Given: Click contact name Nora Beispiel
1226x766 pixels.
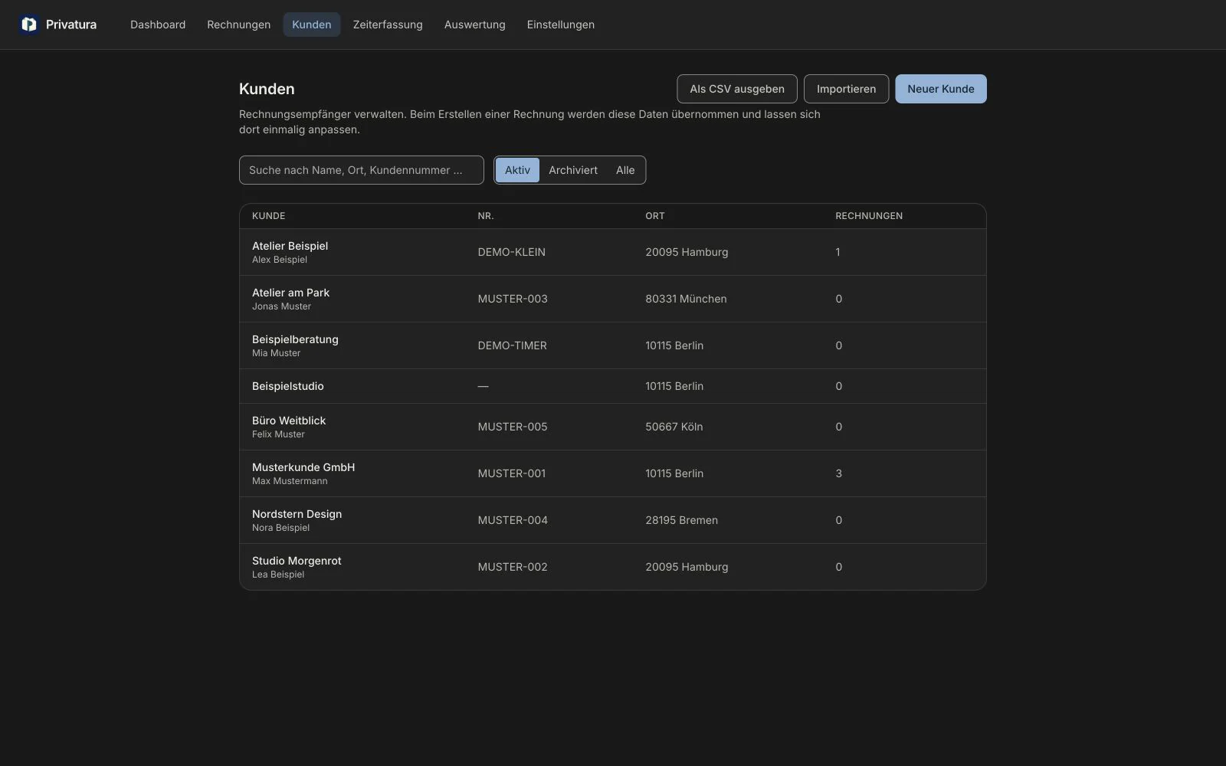Looking at the screenshot, I should tap(281, 528).
